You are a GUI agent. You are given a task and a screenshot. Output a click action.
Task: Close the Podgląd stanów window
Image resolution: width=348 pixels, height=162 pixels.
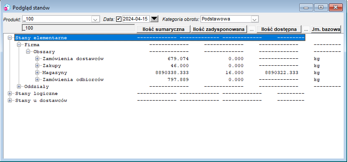tap(336, 7)
